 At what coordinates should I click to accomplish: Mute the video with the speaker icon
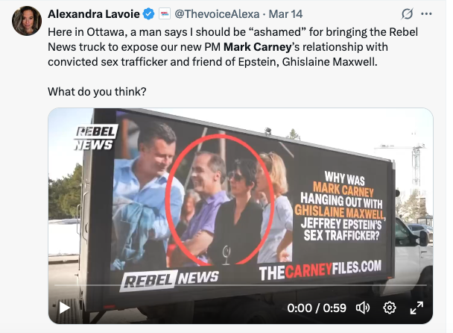pyautogui.click(x=363, y=308)
